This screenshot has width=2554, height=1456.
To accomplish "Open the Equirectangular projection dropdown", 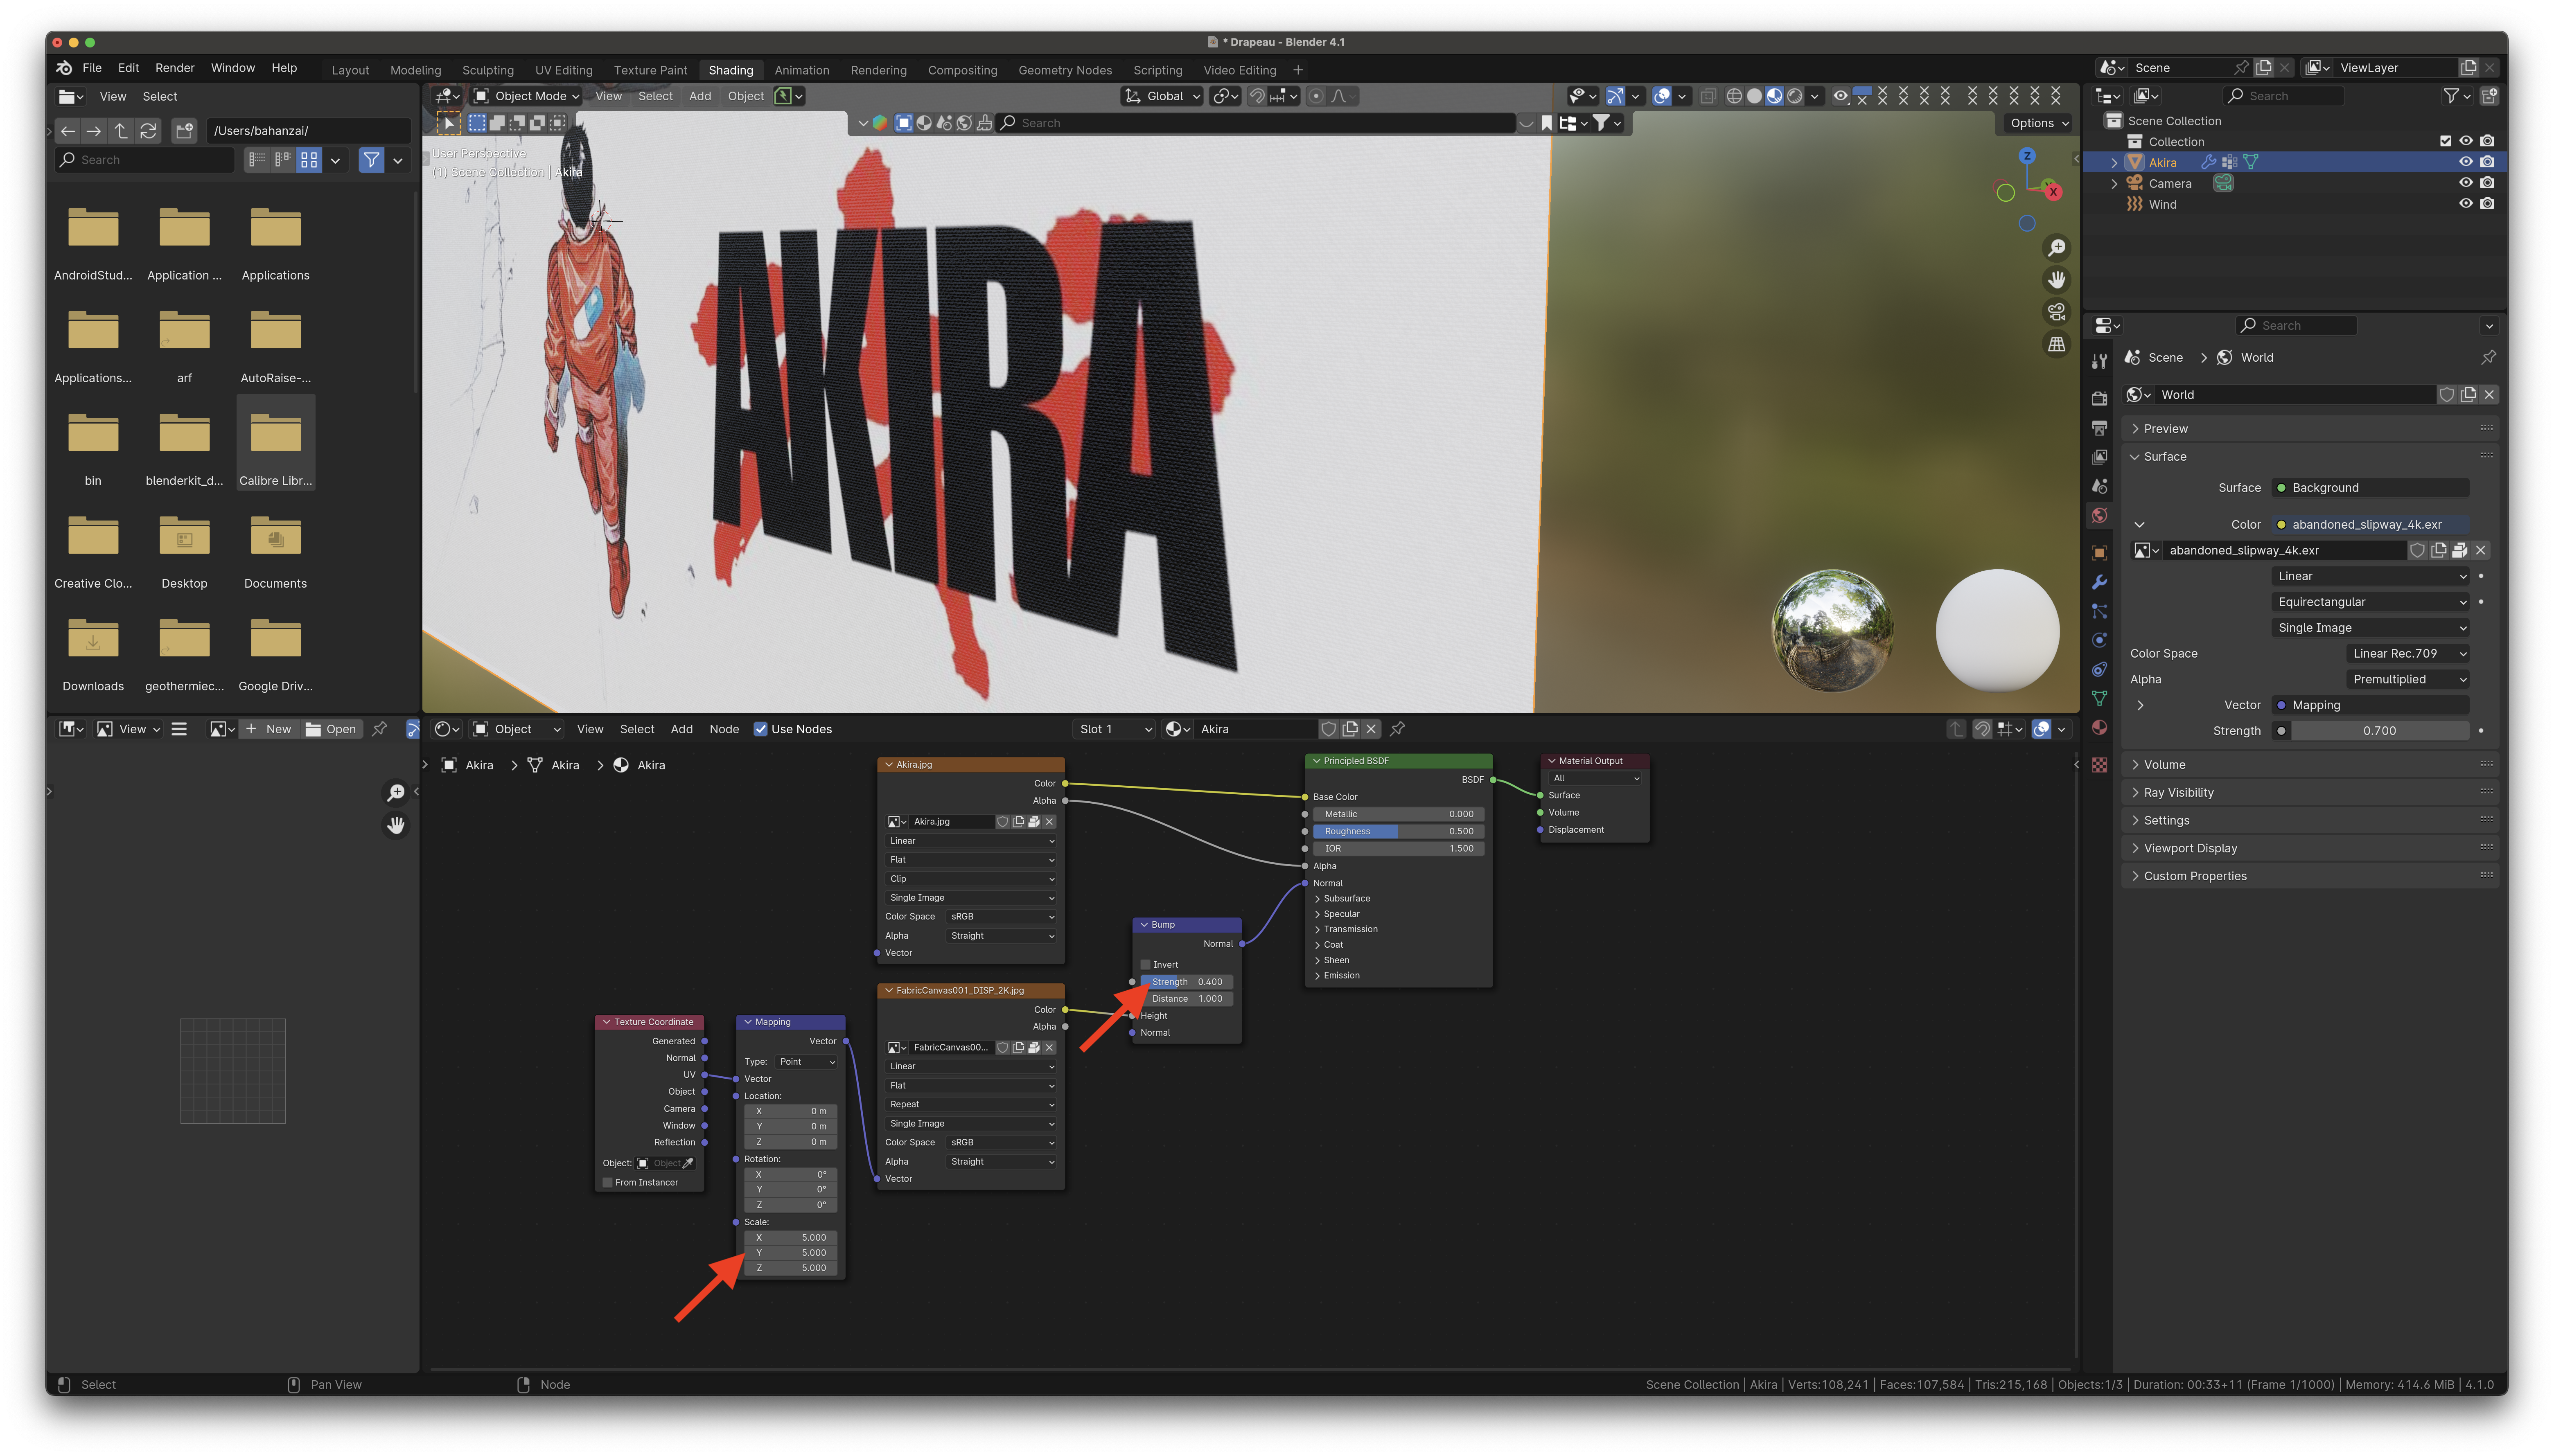I will tap(2369, 602).
